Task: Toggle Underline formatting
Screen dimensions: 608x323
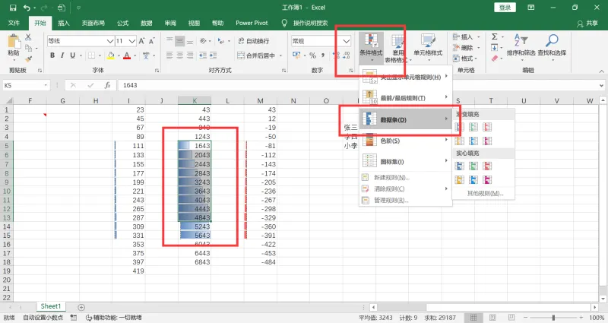Action: coord(72,55)
